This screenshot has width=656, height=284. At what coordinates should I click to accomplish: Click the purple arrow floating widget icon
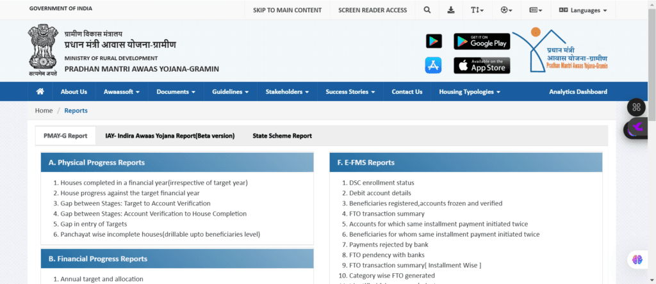click(637, 127)
